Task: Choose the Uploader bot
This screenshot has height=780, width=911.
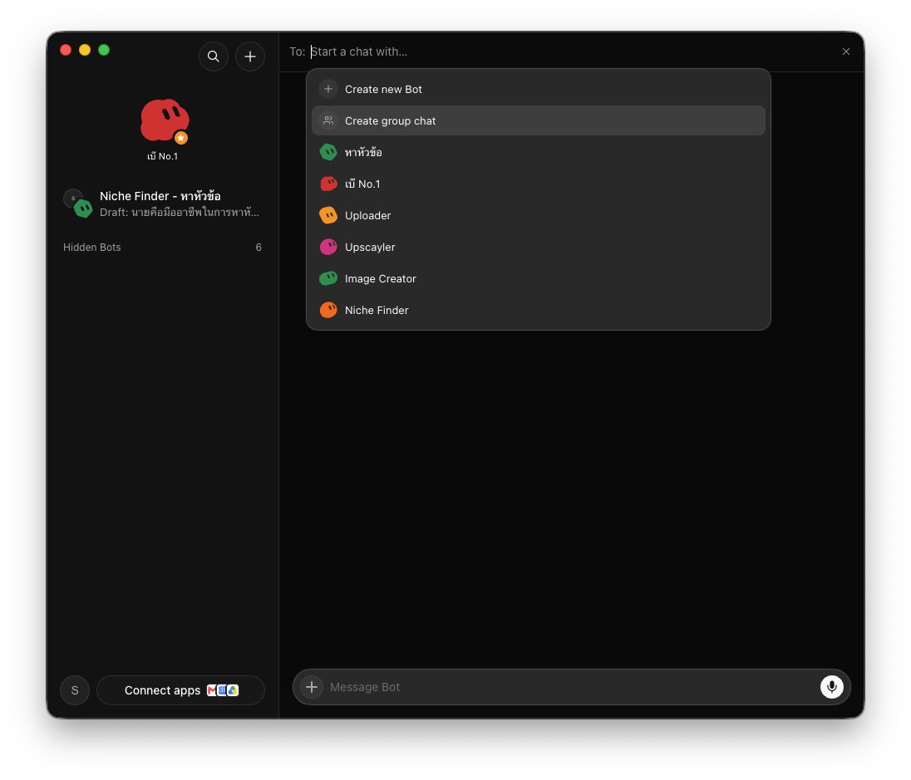Action: pyautogui.click(x=538, y=215)
